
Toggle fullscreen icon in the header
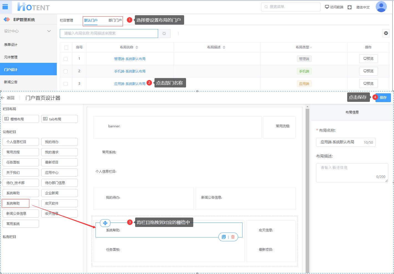point(349,7)
